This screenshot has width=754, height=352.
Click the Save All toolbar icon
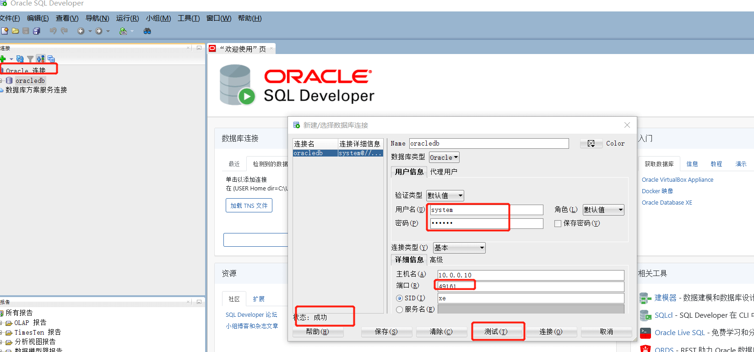37,31
